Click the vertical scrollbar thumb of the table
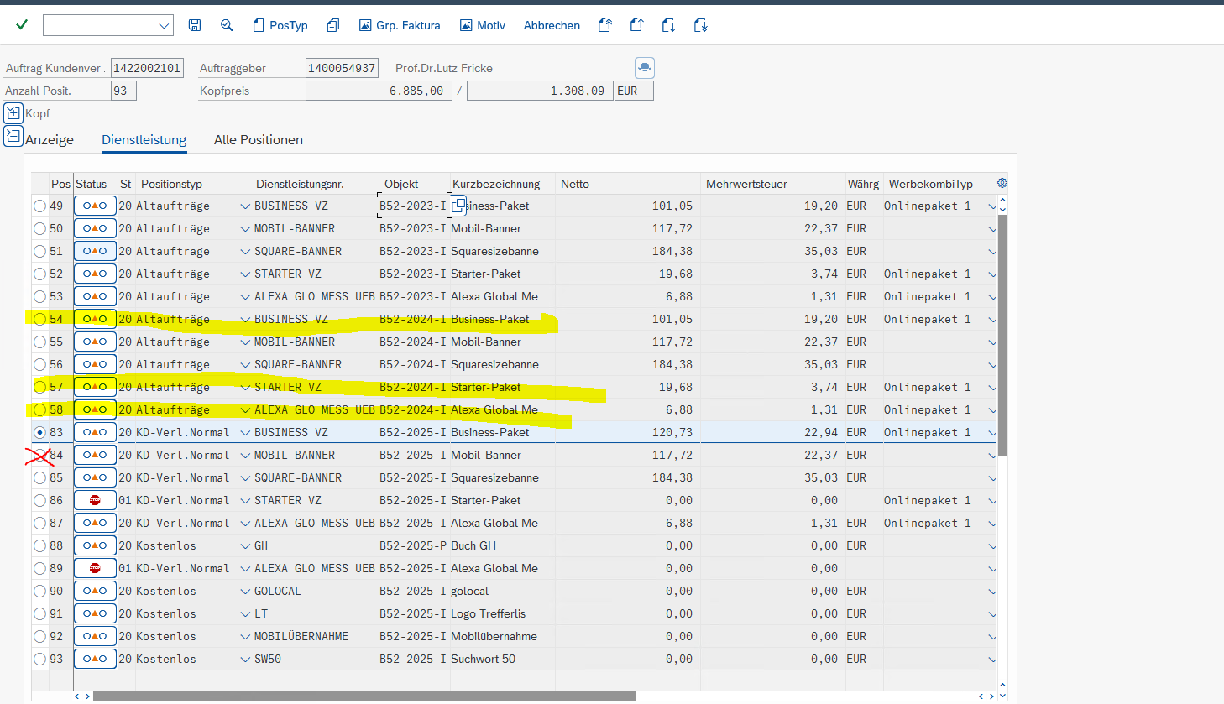 [x=1002, y=336]
